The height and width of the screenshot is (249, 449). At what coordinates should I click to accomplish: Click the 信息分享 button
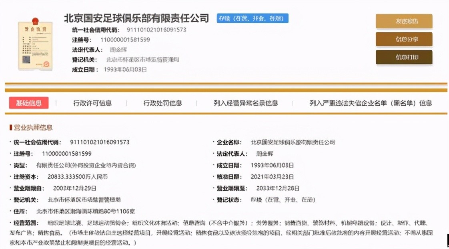click(x=404, y=39)
